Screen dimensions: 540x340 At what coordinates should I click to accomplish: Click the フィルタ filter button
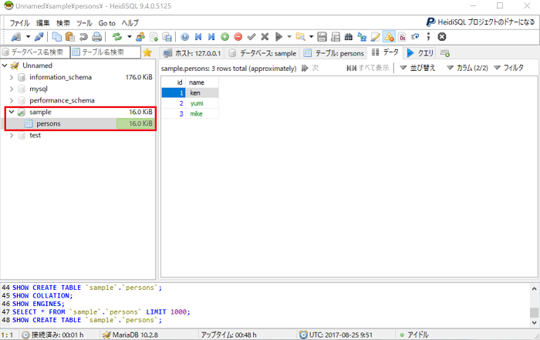(508, 68)
